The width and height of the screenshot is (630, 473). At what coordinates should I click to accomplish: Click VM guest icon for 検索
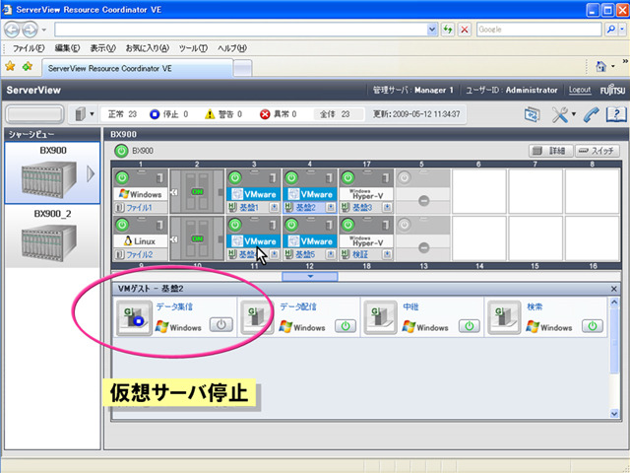coord(504,317)
